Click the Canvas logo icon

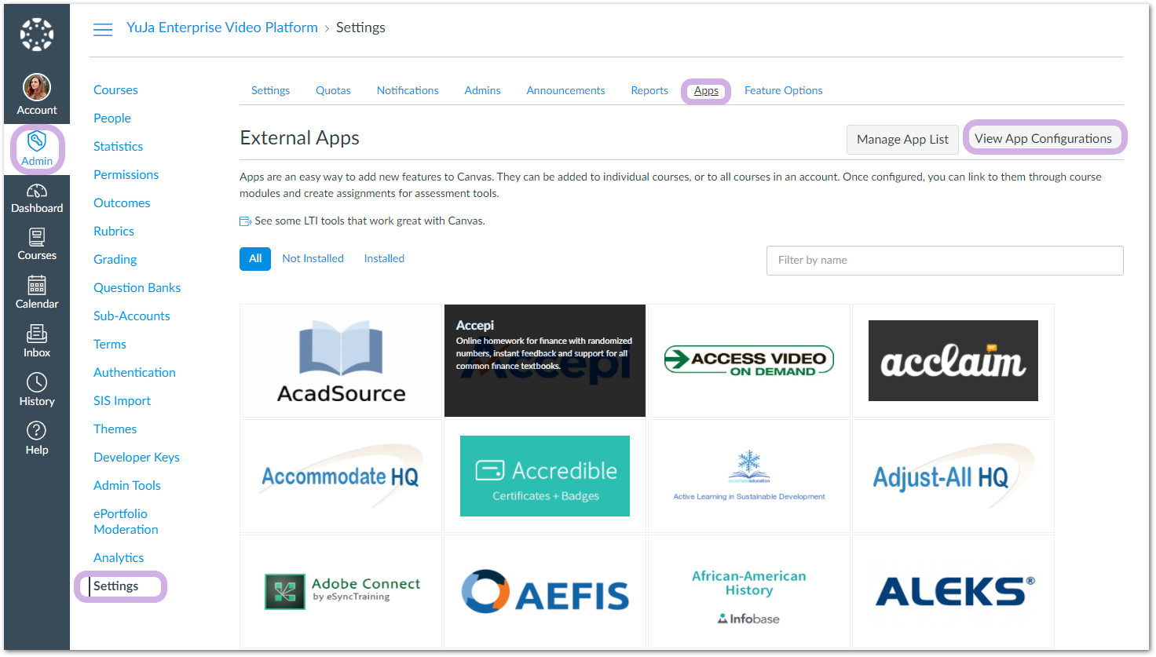[x=36, y=35]
